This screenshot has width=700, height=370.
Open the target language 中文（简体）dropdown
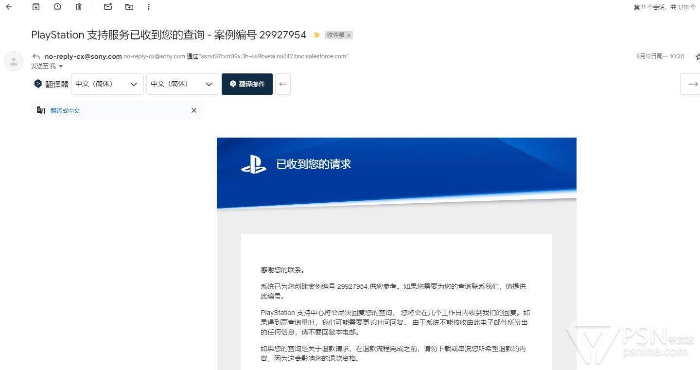click(183, 84)
